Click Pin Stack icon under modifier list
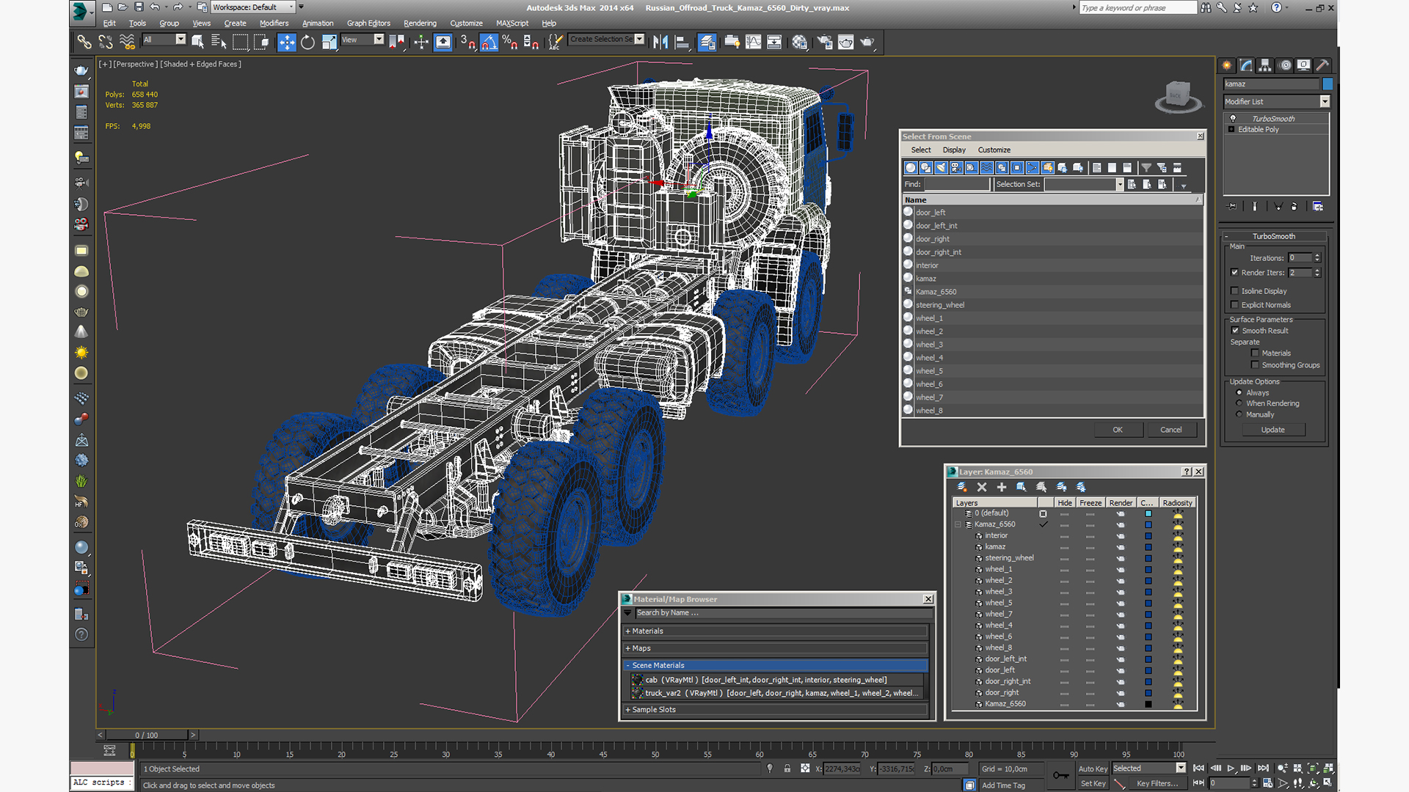The image size is (1409, 792). pos(1232,207)
